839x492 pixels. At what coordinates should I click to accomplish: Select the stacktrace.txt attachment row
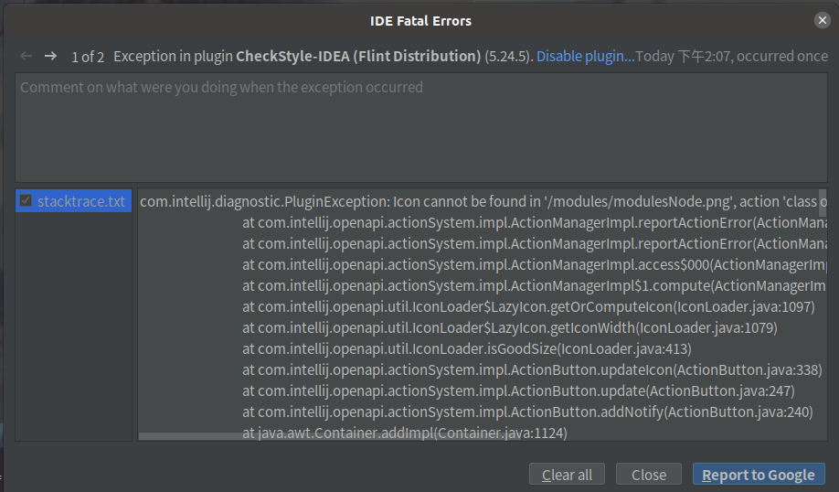(73, 201)
